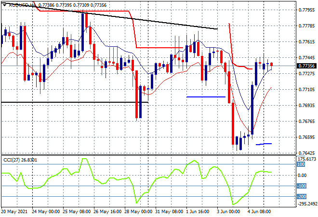This screenshot has width=318, height=217.
Task: Click the AUDUSD OHLC header values
Action: (x=72, y=5)
